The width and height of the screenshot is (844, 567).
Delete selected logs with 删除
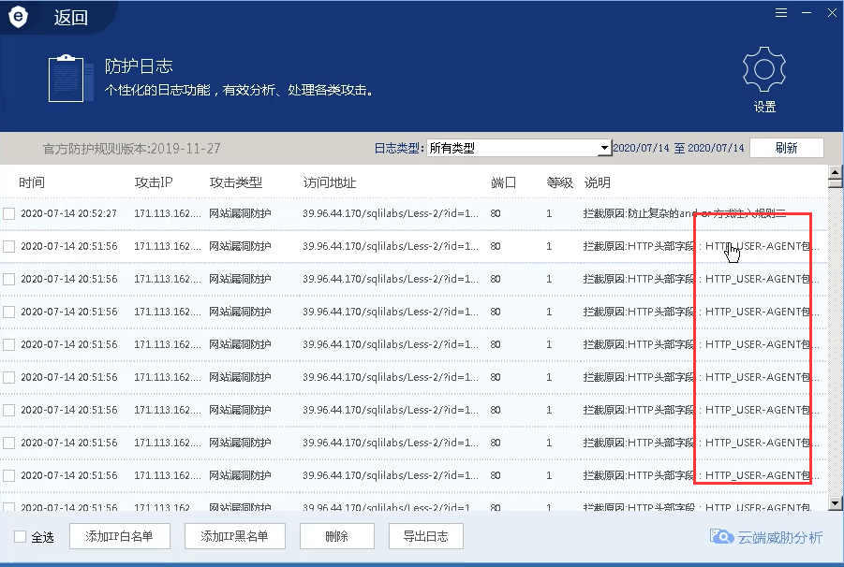(337, 536)
